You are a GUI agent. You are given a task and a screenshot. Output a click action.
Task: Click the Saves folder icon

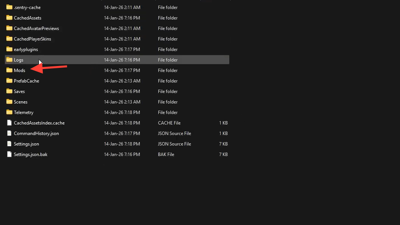pyautogui.click(x=9, y=91)
